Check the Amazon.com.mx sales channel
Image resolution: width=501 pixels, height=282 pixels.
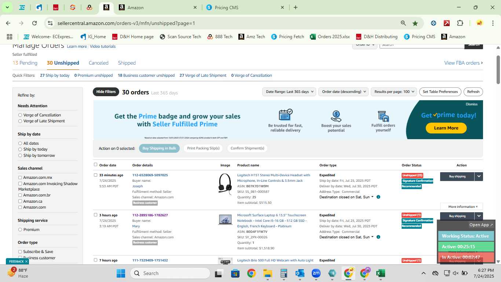pos(20,177)
